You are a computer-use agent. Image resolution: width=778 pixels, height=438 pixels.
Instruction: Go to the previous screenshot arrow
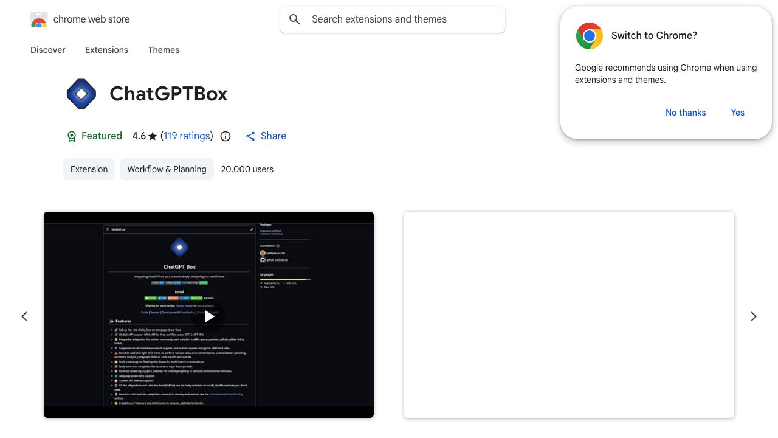(24, 316)
